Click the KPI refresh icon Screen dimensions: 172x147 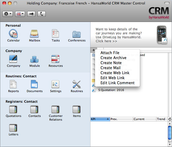(x=170, y=119)
